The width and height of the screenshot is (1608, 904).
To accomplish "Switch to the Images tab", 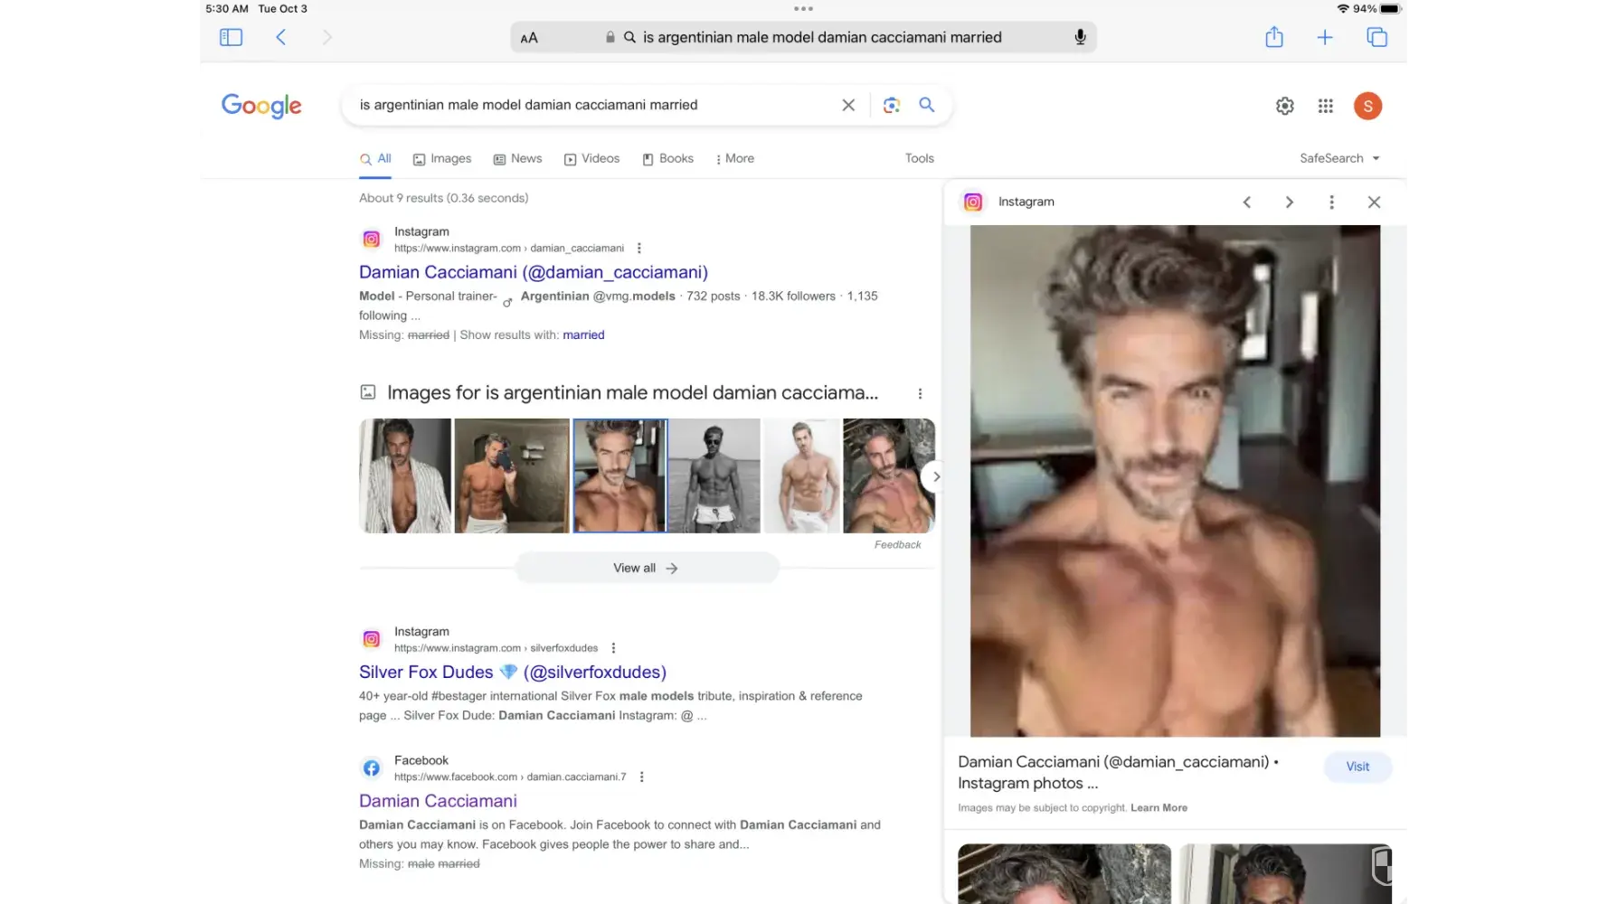I will 442,158.
